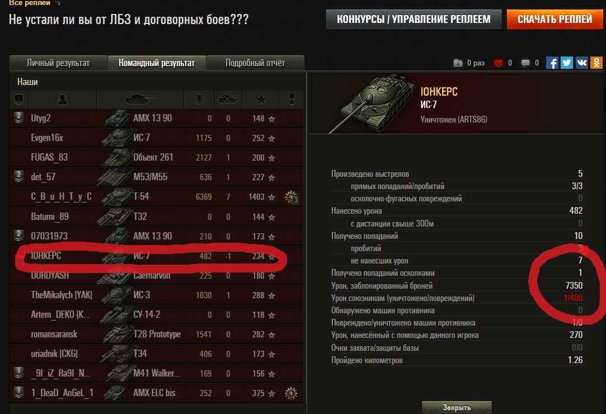606x414 pixels.
Task: Sort by medals column icon
Action: coord(292,100)
